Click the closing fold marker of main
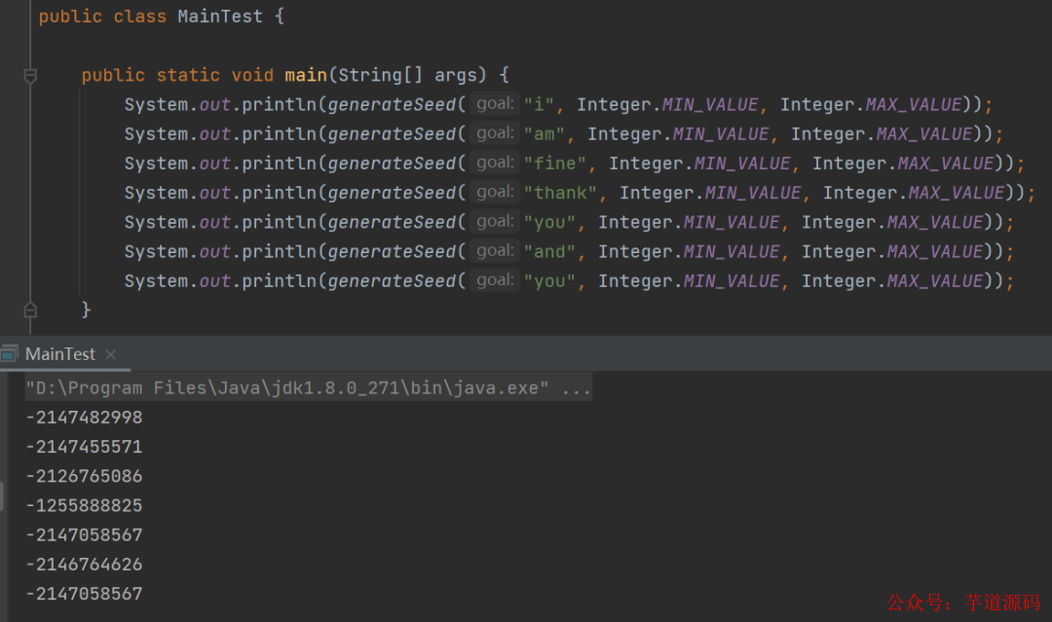Screen dimensions: 1052x622 point(30,310)
